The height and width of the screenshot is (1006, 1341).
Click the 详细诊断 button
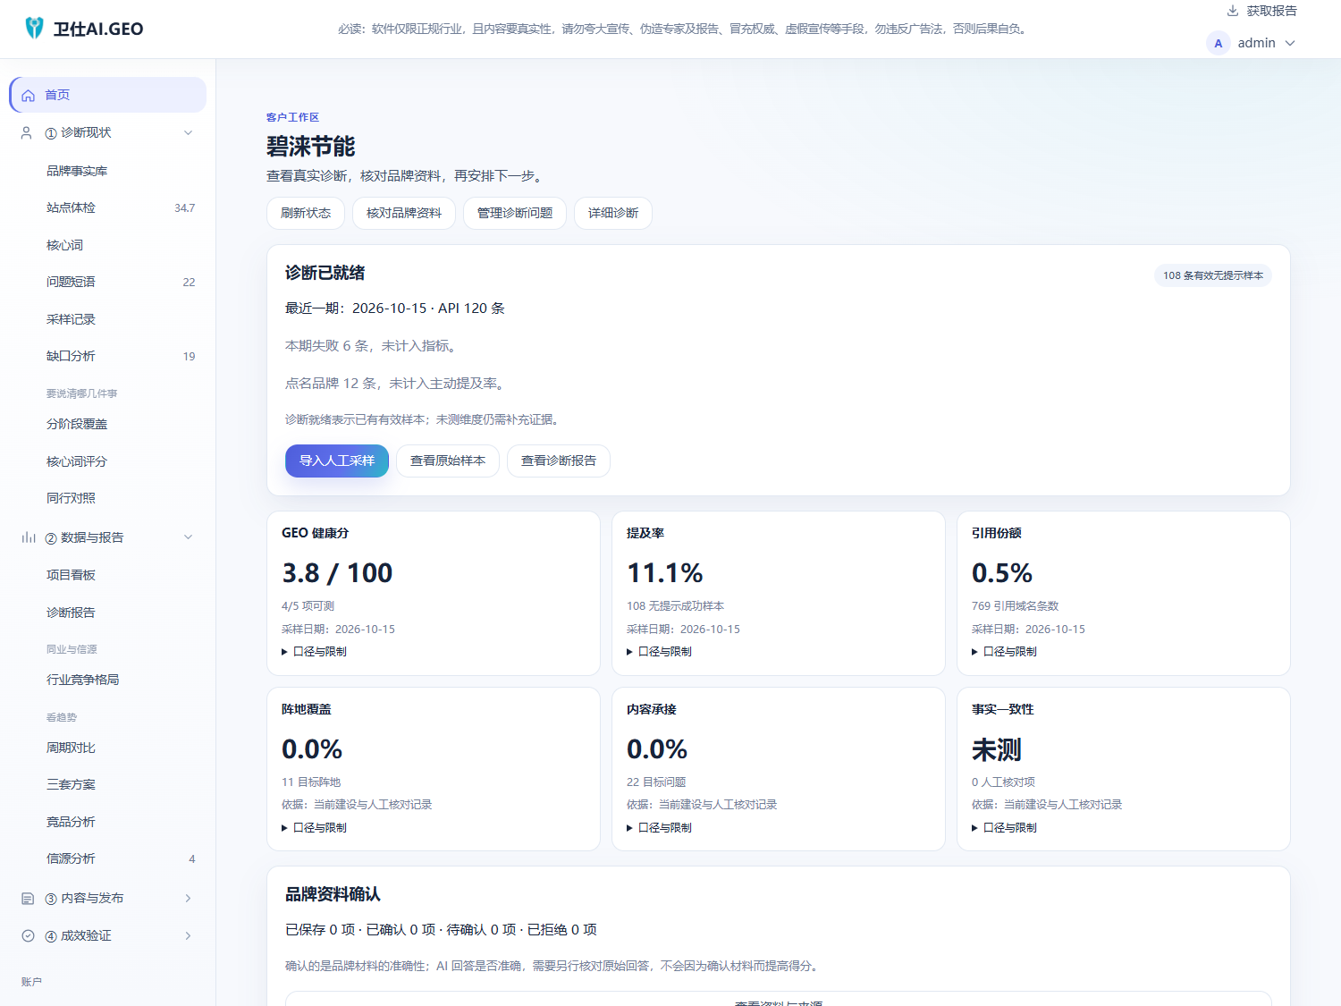613,213
